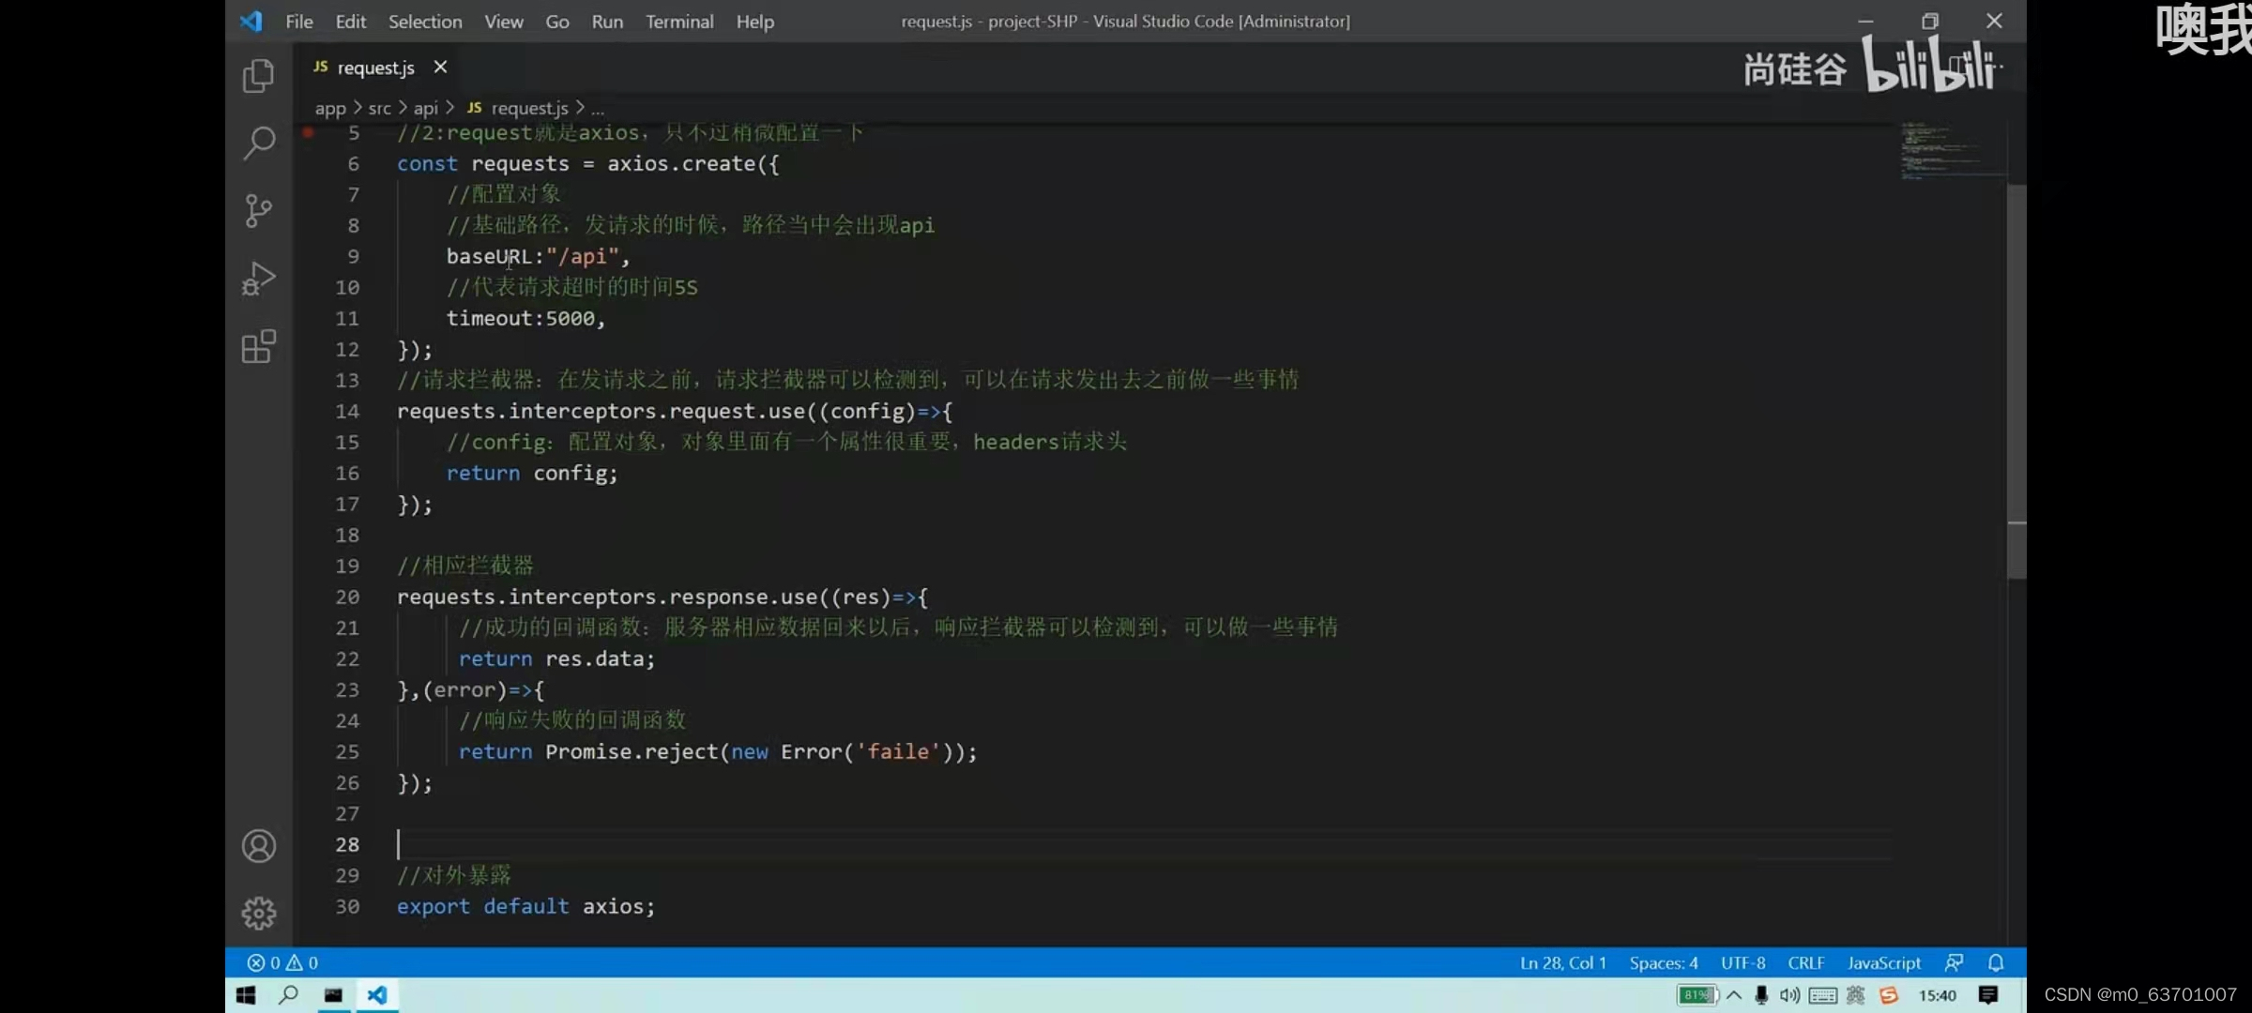Image resolution: width=2252 pixels, height=1013 pixels.
Task: Open the Manage gear icon
Action: 258,913
